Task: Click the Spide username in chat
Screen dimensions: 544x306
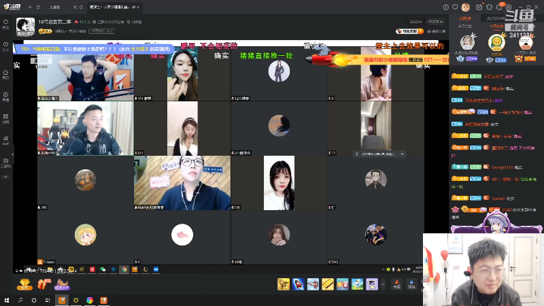Action: [498, 199]
